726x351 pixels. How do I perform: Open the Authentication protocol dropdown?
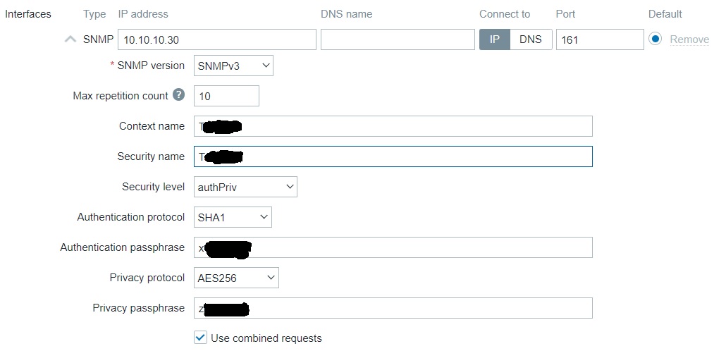coord(232,217)
